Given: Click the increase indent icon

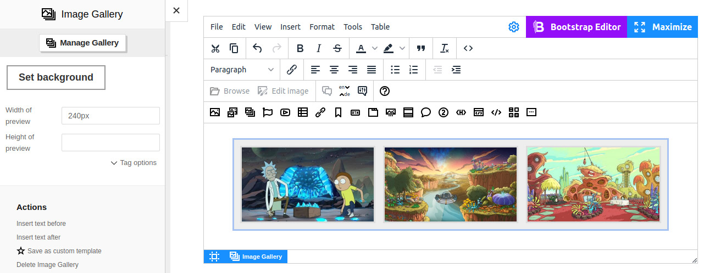Looking at the screenshot, I should 456,70.
